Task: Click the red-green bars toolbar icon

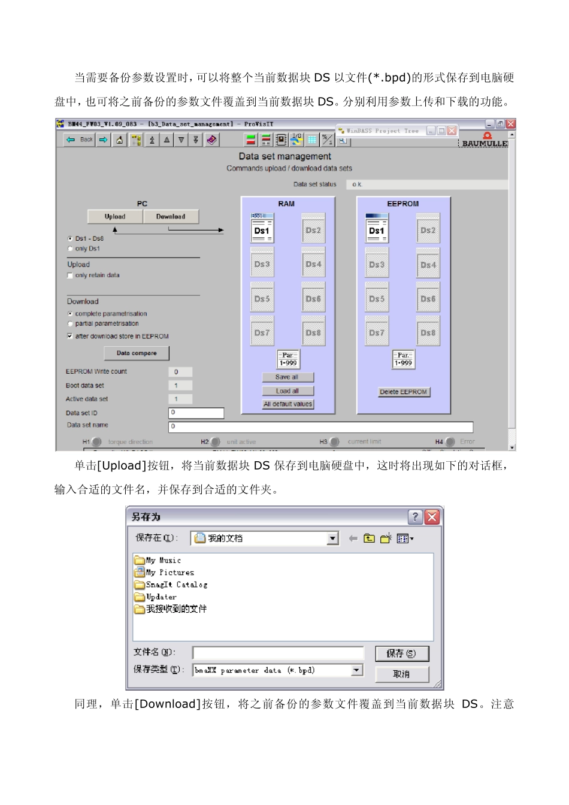Action: pyautogui.click(x=251, y=140)
